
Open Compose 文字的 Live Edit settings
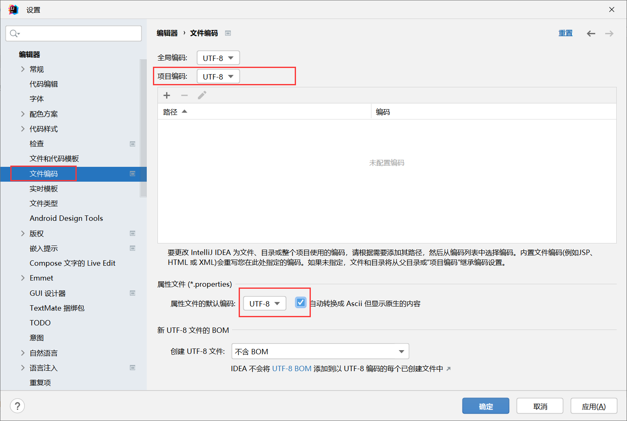coord(73,263)
